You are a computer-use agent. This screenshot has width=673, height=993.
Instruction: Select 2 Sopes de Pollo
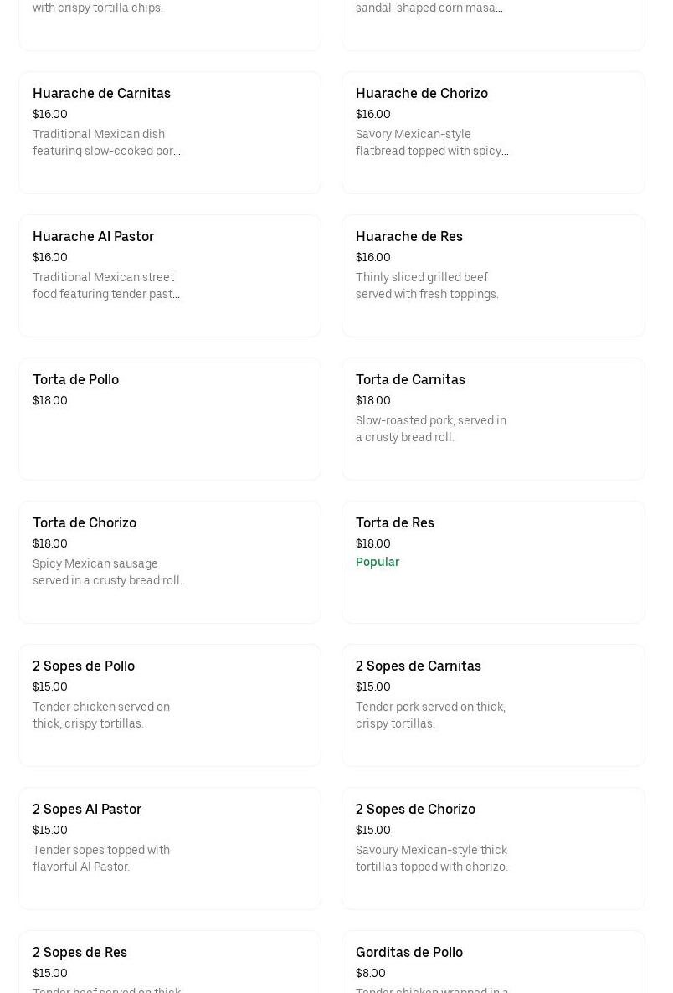(169, 705)
